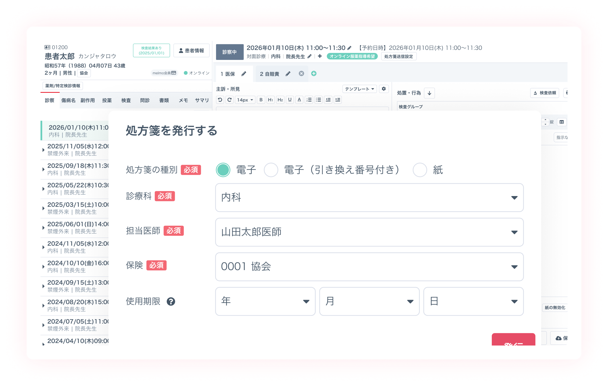Screen dimensions: 608x386
Task: Insert a numbered list
Action: click(309, 100)
